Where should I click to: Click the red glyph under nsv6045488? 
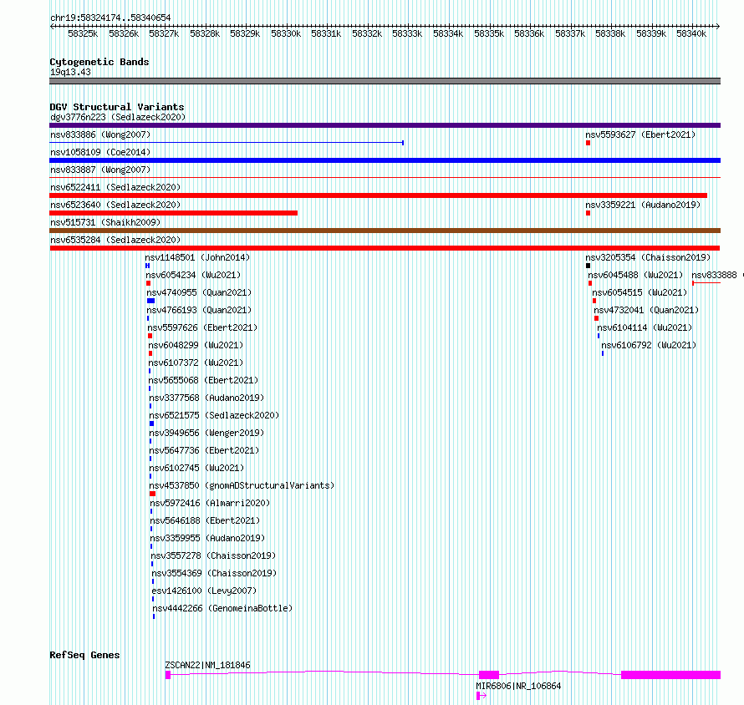tap(590, 283)
